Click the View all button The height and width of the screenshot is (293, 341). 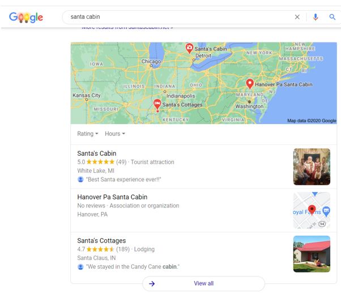[203, 283]
